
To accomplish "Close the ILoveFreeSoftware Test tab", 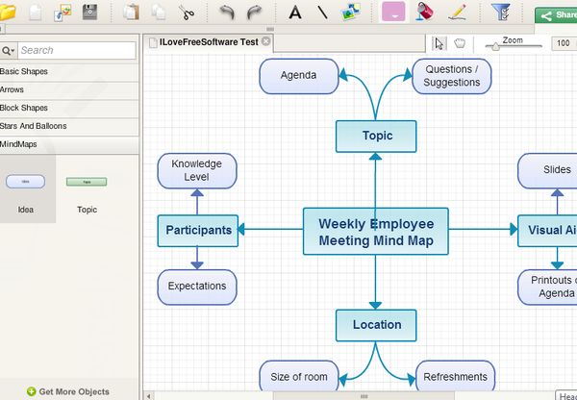I will click(265, 41).
